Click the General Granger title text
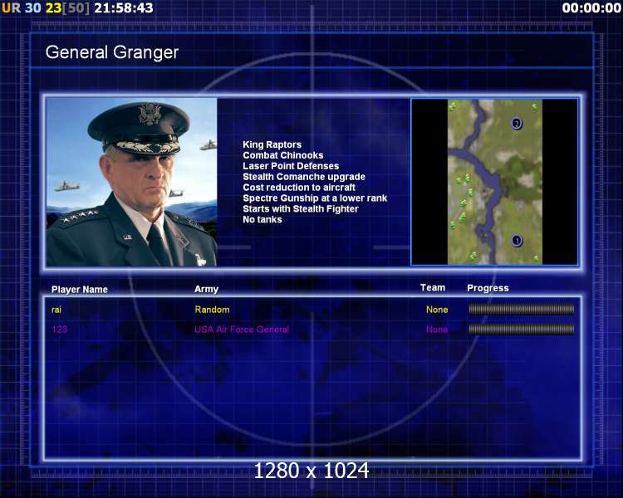This screenshot has width=623, height=498. click(112, 53)
